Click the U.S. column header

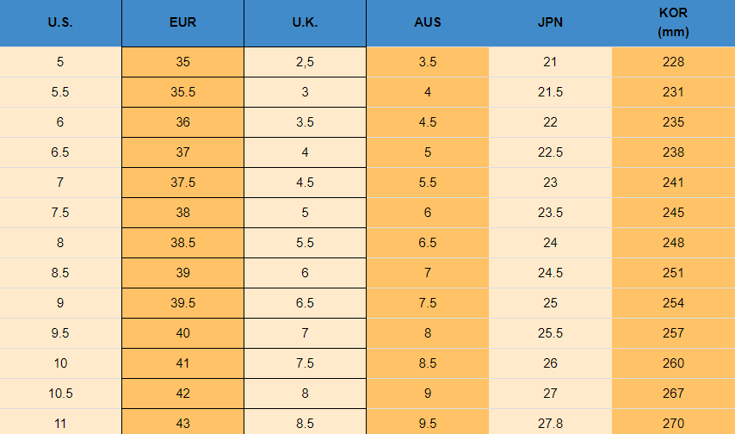(x=60, y=23)
